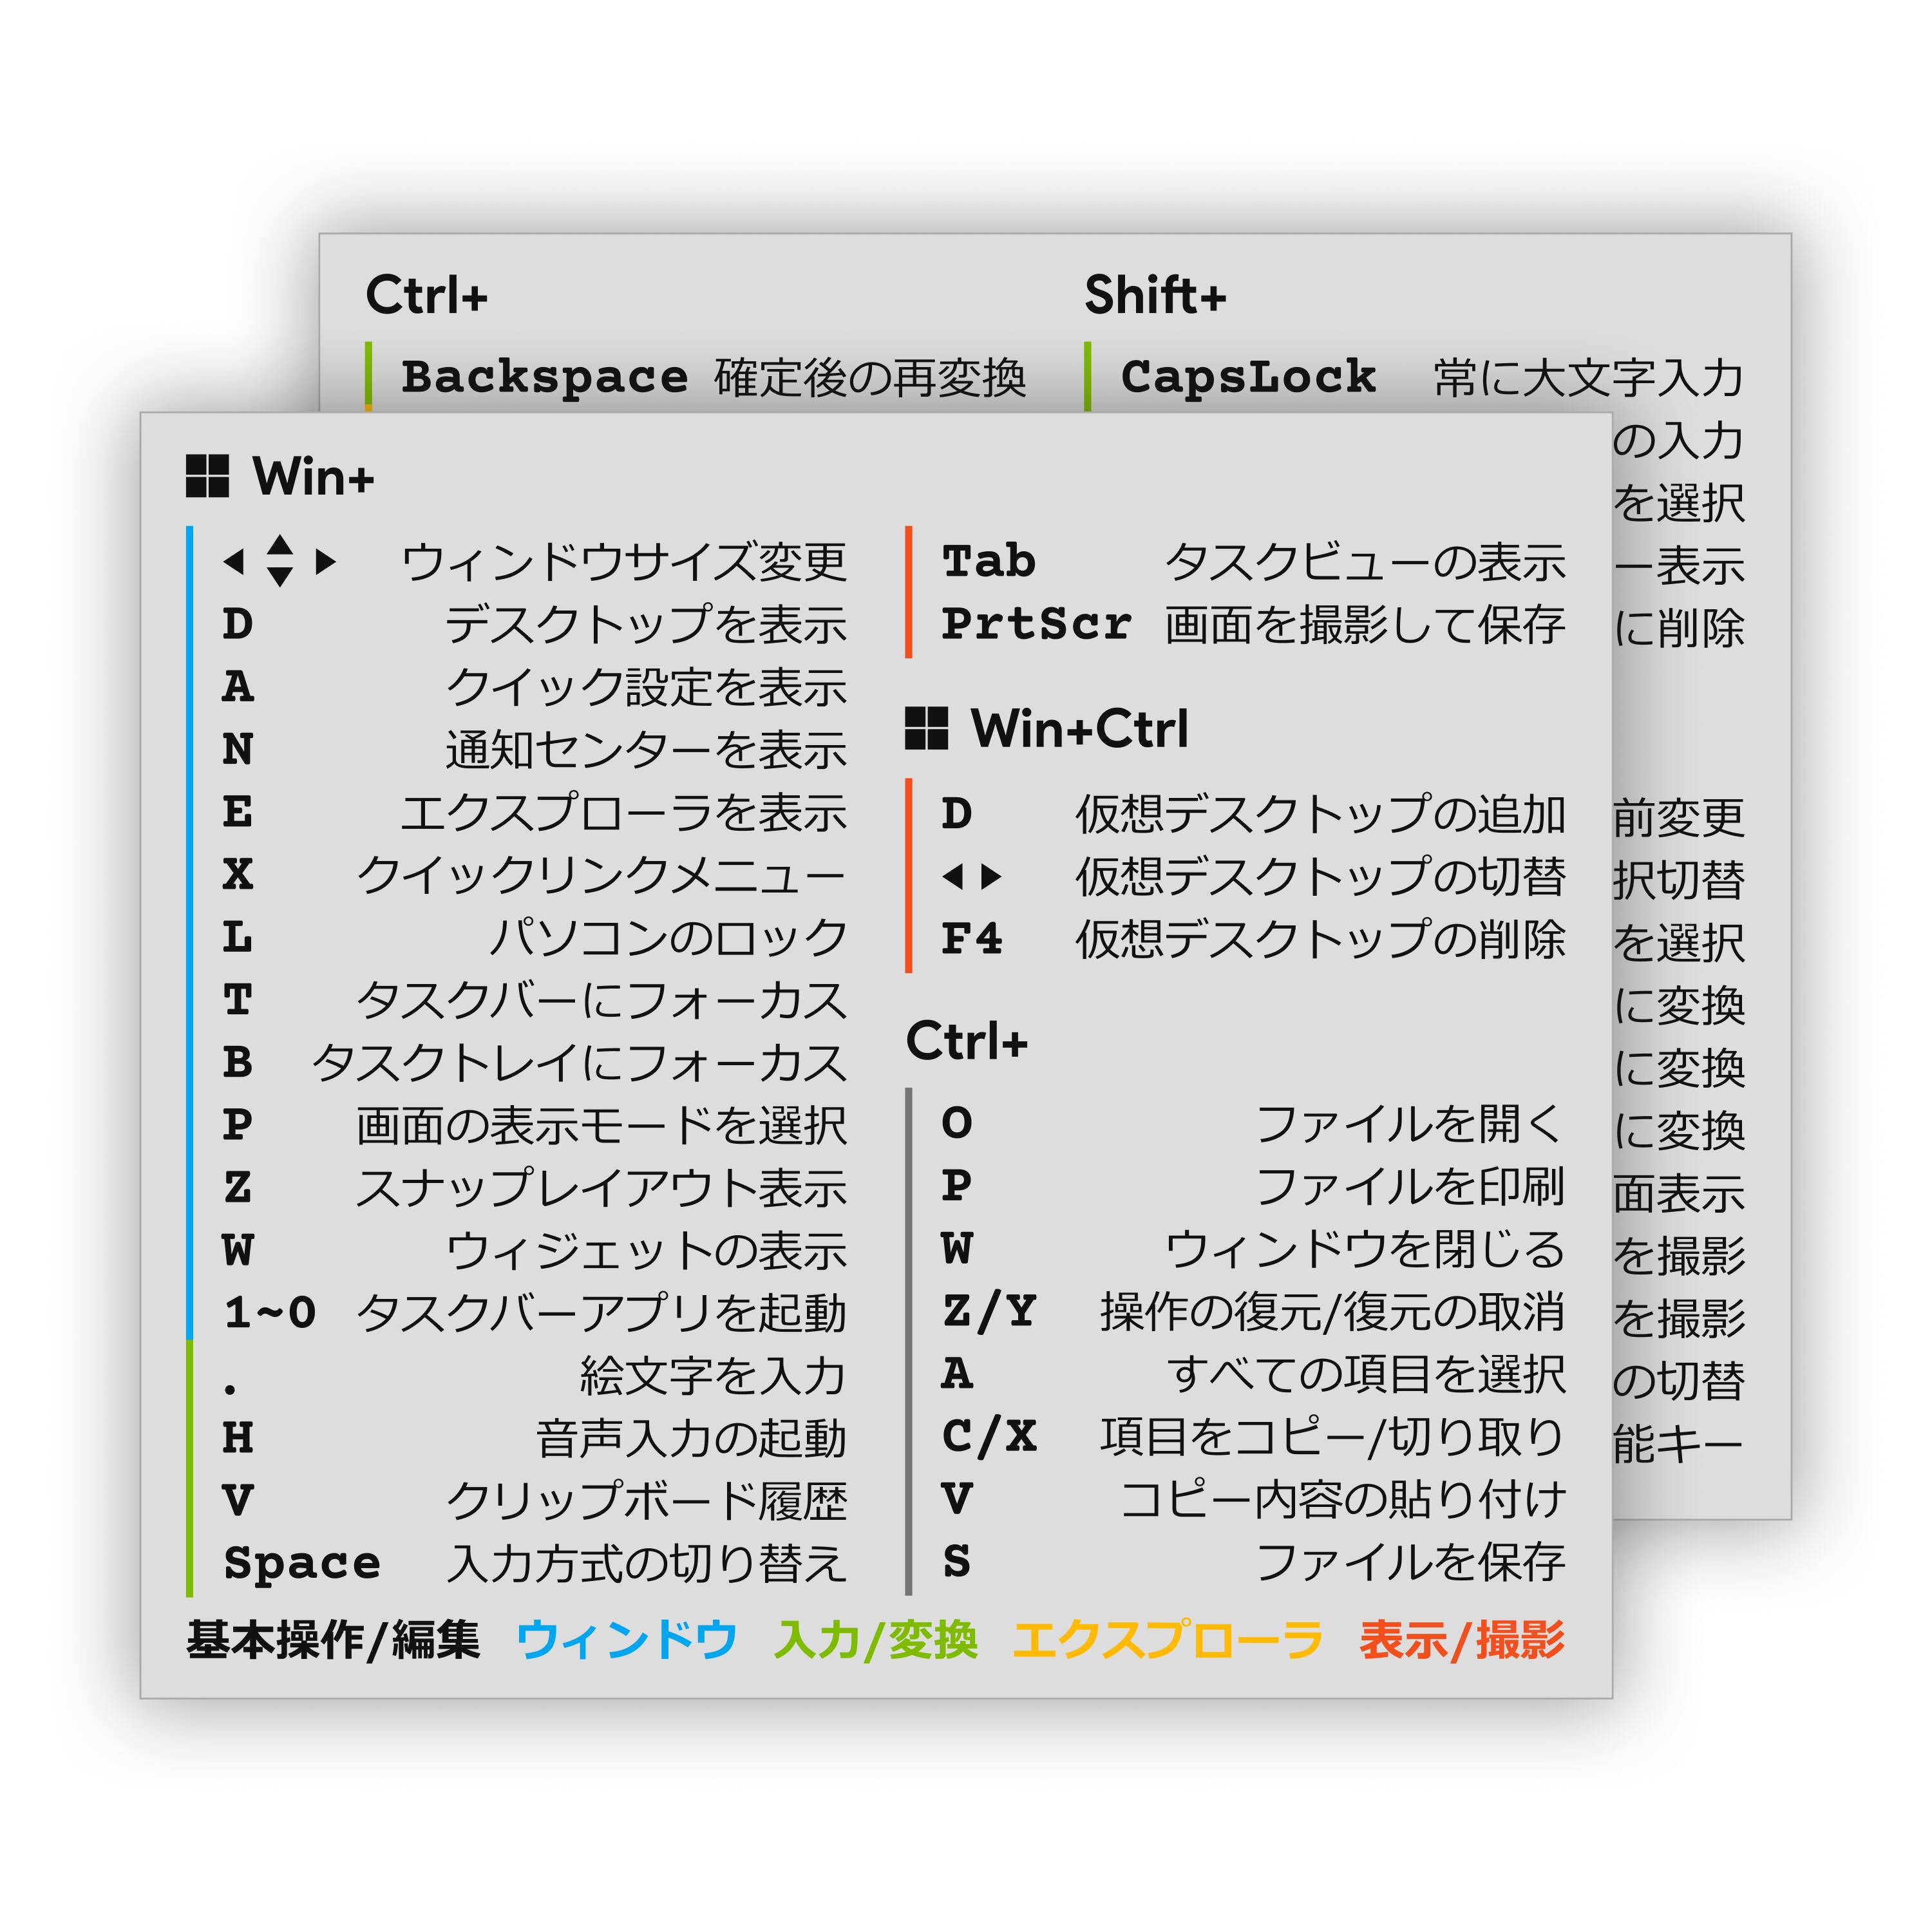The width and height of the screenshot is (1932, 1932).
Task: Click the Z/Y 操作の復元 row
Action: [x=1253, y=1312]
